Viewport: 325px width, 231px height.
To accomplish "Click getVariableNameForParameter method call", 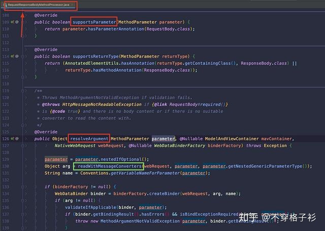I will pos(145,173).
